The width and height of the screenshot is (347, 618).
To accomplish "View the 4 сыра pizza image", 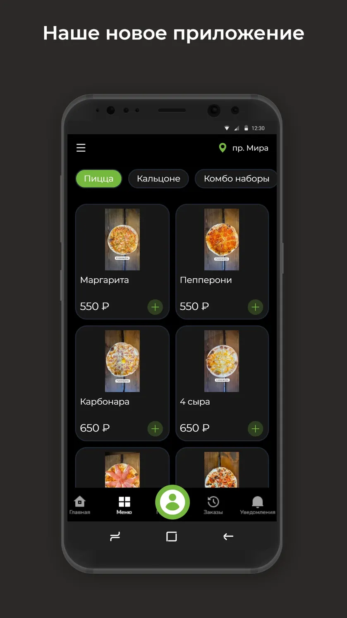I will [222, 361].
